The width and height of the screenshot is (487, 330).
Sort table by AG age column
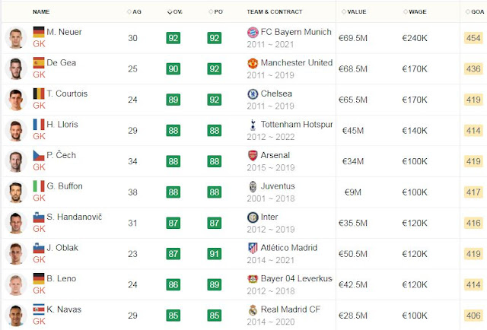tap(134, 12)
